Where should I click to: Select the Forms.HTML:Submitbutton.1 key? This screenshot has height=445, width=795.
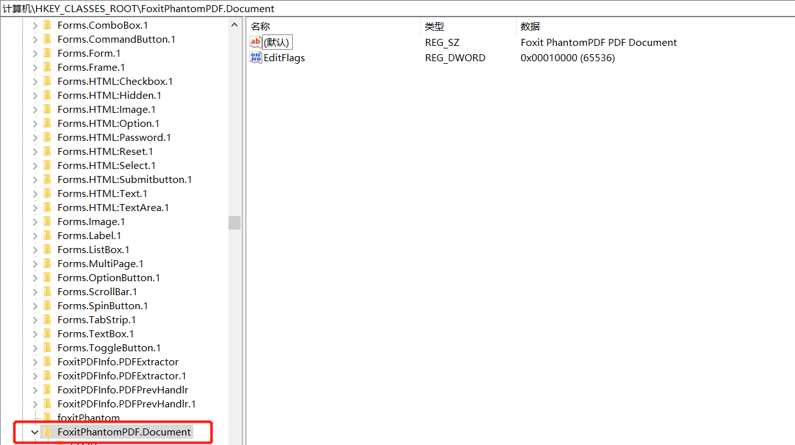[x=124, y=180]
